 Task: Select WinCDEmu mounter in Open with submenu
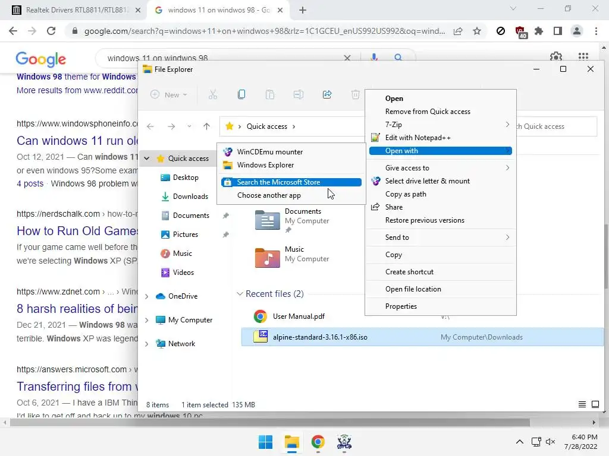291,152
